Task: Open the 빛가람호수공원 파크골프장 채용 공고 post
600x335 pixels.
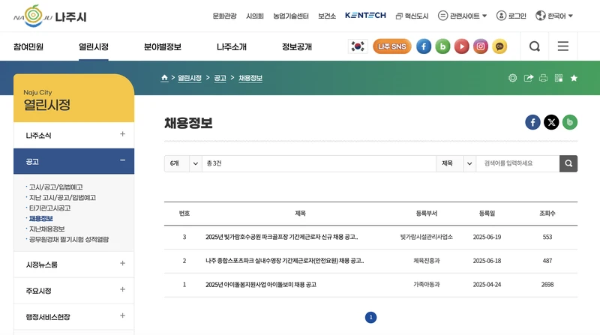Action: (x=282, y=237)
